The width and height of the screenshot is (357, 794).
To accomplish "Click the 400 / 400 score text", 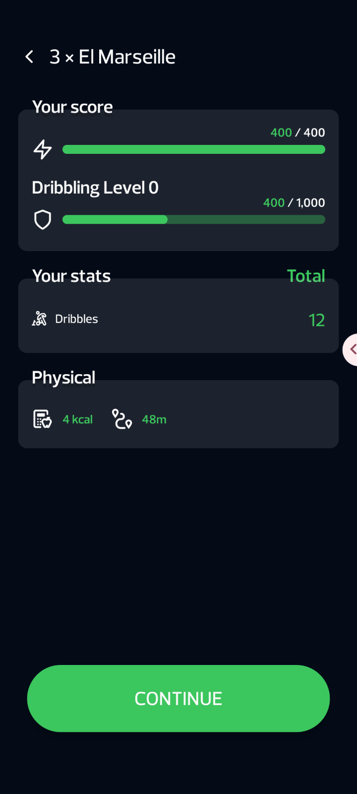I will click(x=297, y=132).
